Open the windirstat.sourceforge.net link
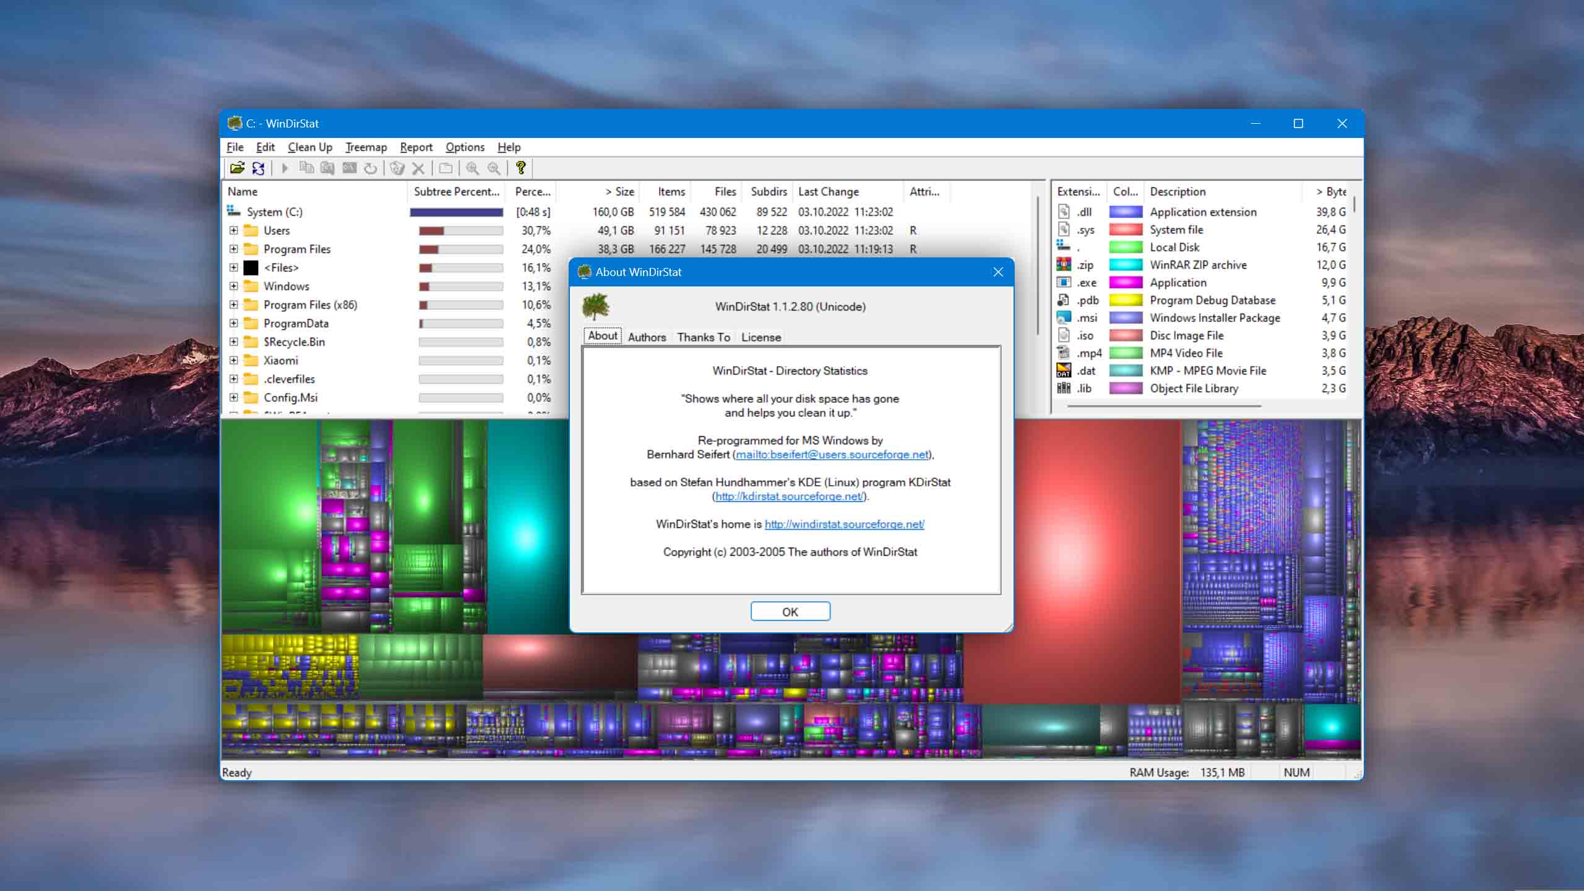 pyautogui.click(x=845, y=524)
